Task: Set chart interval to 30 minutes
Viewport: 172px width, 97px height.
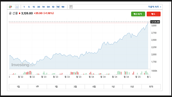Action: coord(38,7)
